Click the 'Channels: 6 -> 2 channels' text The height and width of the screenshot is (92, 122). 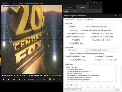(x=104, y=57)
